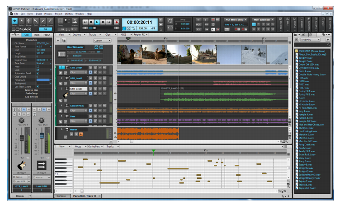Click the guitar track icon in inspector
Screen dimensions: 340x205
point(21,165)
